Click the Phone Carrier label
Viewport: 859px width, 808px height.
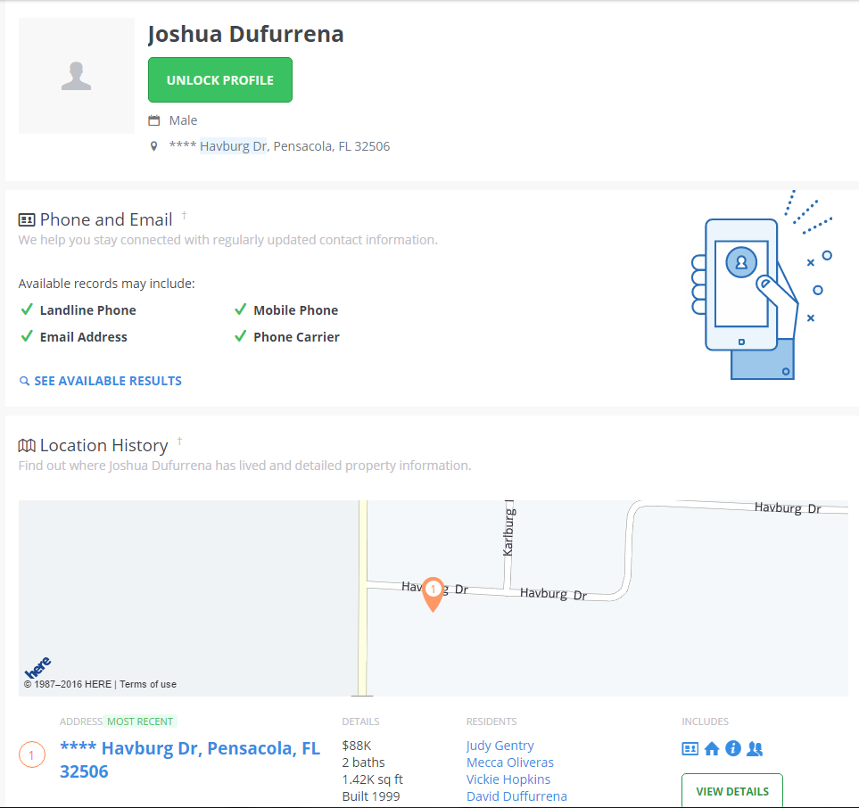point(296,337)
